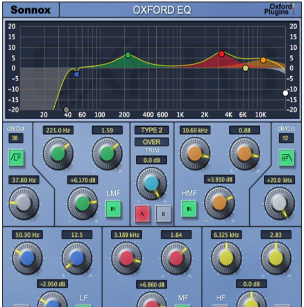Click the HF Q knob (2.83)
The image size is (304, 307).
276,258
